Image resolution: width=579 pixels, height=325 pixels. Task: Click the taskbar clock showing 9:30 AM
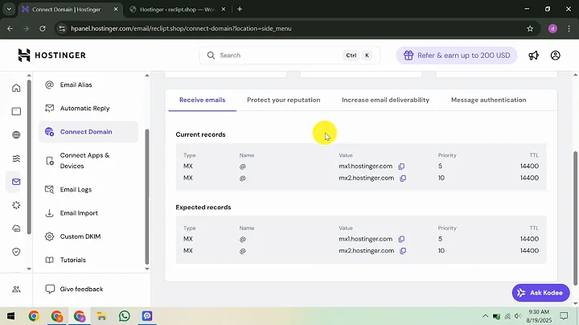coord(539,316)
